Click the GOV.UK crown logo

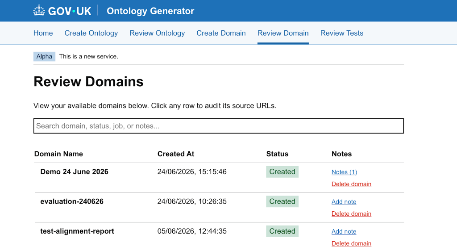pos(62,11)
